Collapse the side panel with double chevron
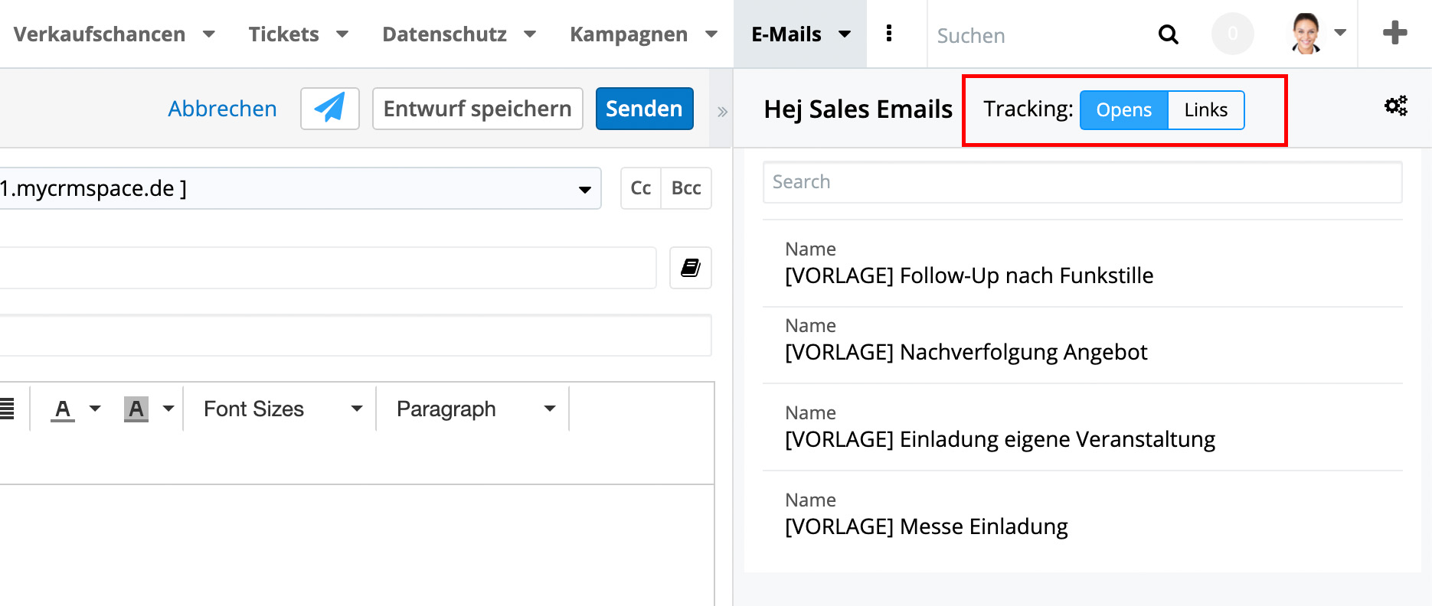1432x606 pixels. click(721, 112)
